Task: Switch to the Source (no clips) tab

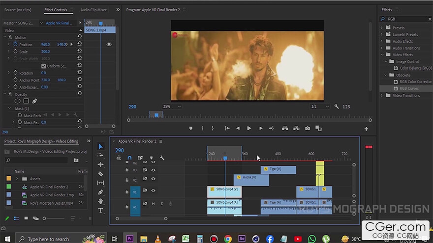Action: pyautogui.click(x=18, y=10)
